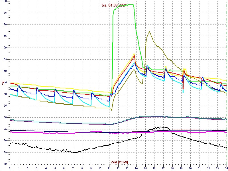Pick hour 24 on the time axis
Image resolution: width=228 pixels, height=171 pixels.
click(x=226, y=168)
